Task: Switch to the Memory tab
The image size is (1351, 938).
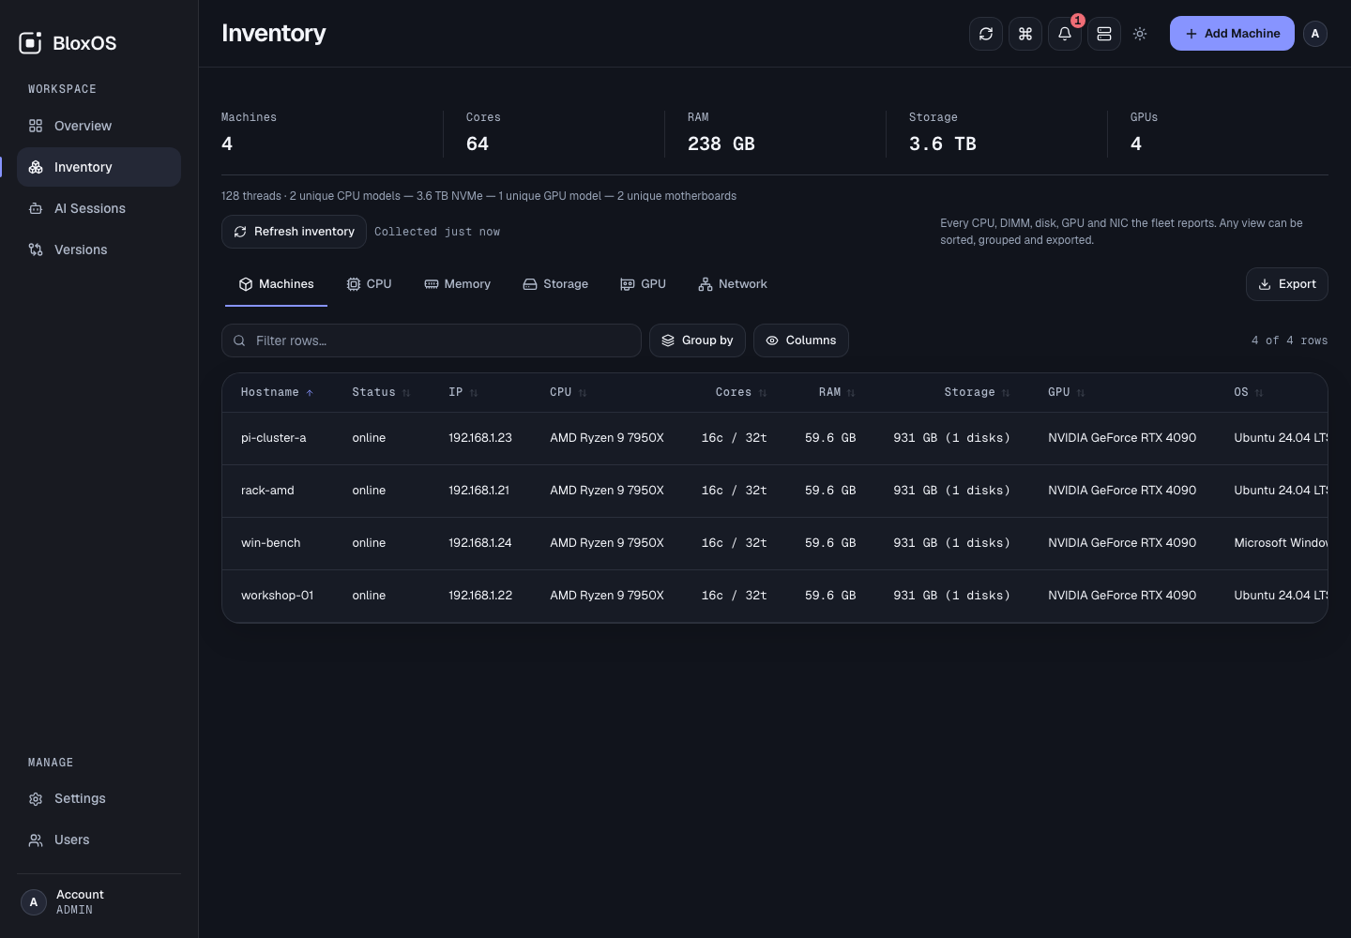Action: (457, 284)
